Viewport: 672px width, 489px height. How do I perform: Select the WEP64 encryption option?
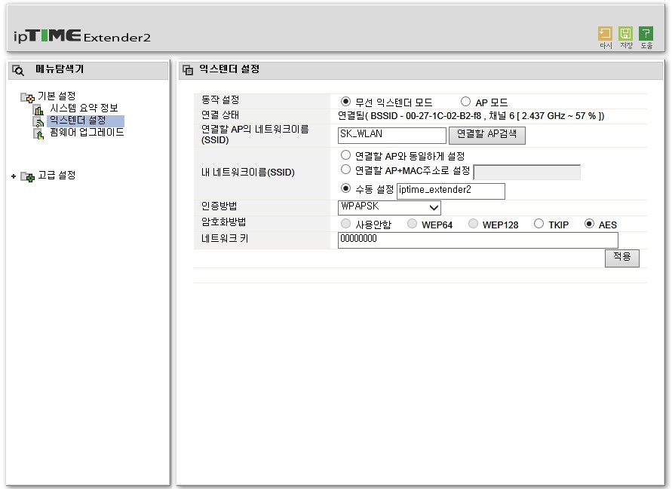click(x=412, y=224)
